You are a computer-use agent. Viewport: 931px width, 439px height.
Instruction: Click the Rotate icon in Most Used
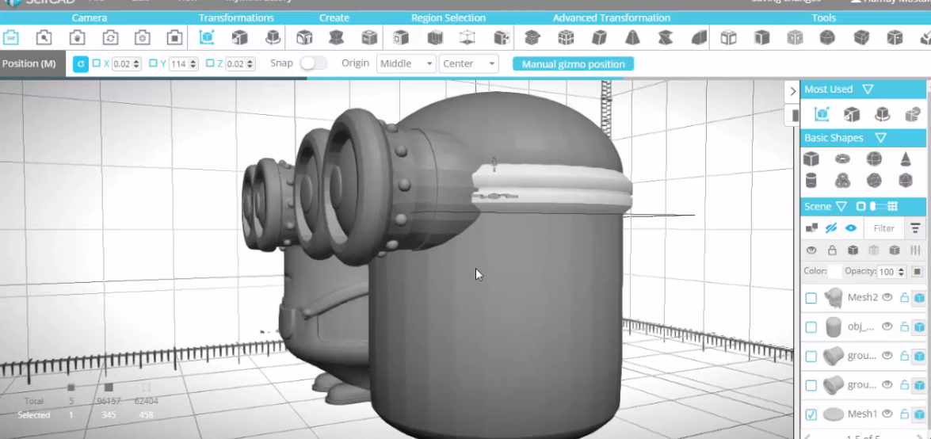(x=883, y=114)
